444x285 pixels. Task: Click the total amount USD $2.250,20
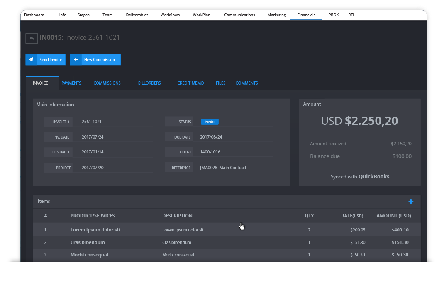(x=360, y=121)
